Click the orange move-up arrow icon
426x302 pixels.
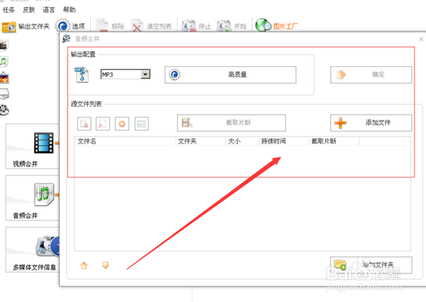pos(84,265)
